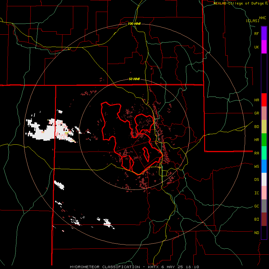Click the '50 NMI' range ring label

(134, 79)
